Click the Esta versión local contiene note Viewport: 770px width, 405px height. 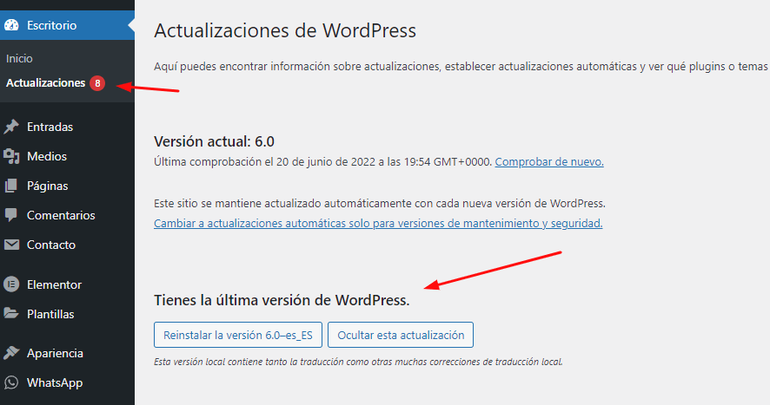pyautogui.click(x=358, y=362)
